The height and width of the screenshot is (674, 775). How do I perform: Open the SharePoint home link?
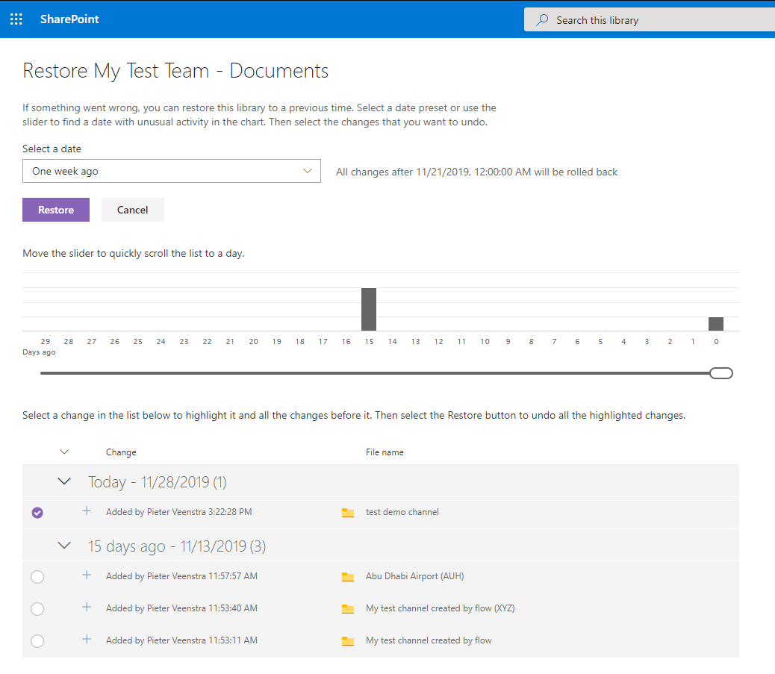point(69,19)
